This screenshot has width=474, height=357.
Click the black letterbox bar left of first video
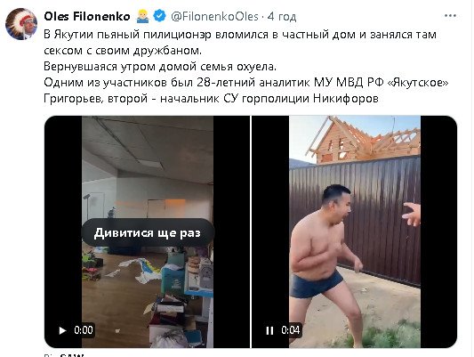click(63, 231)
